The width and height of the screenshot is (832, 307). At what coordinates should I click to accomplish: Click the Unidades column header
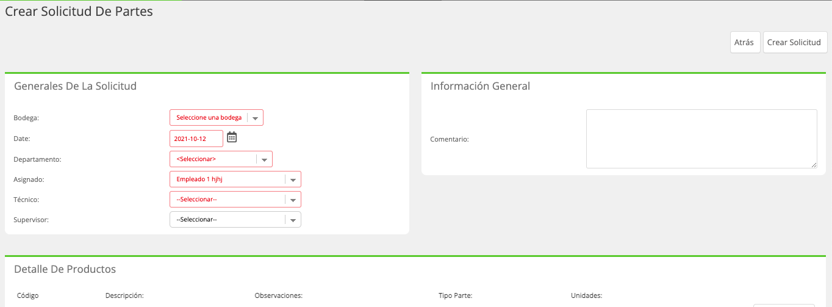[x=586, y=295]
